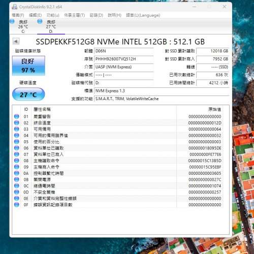Switch to drive C: tab showing 26 °C
Image resolution: width=254 pixels, height=254 pixels.
(23, 26)
